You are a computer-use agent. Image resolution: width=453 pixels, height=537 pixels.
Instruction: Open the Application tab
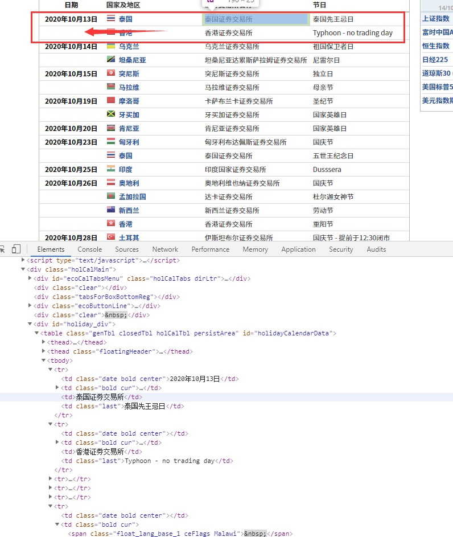pyautogui.click(x=298, y=249)
